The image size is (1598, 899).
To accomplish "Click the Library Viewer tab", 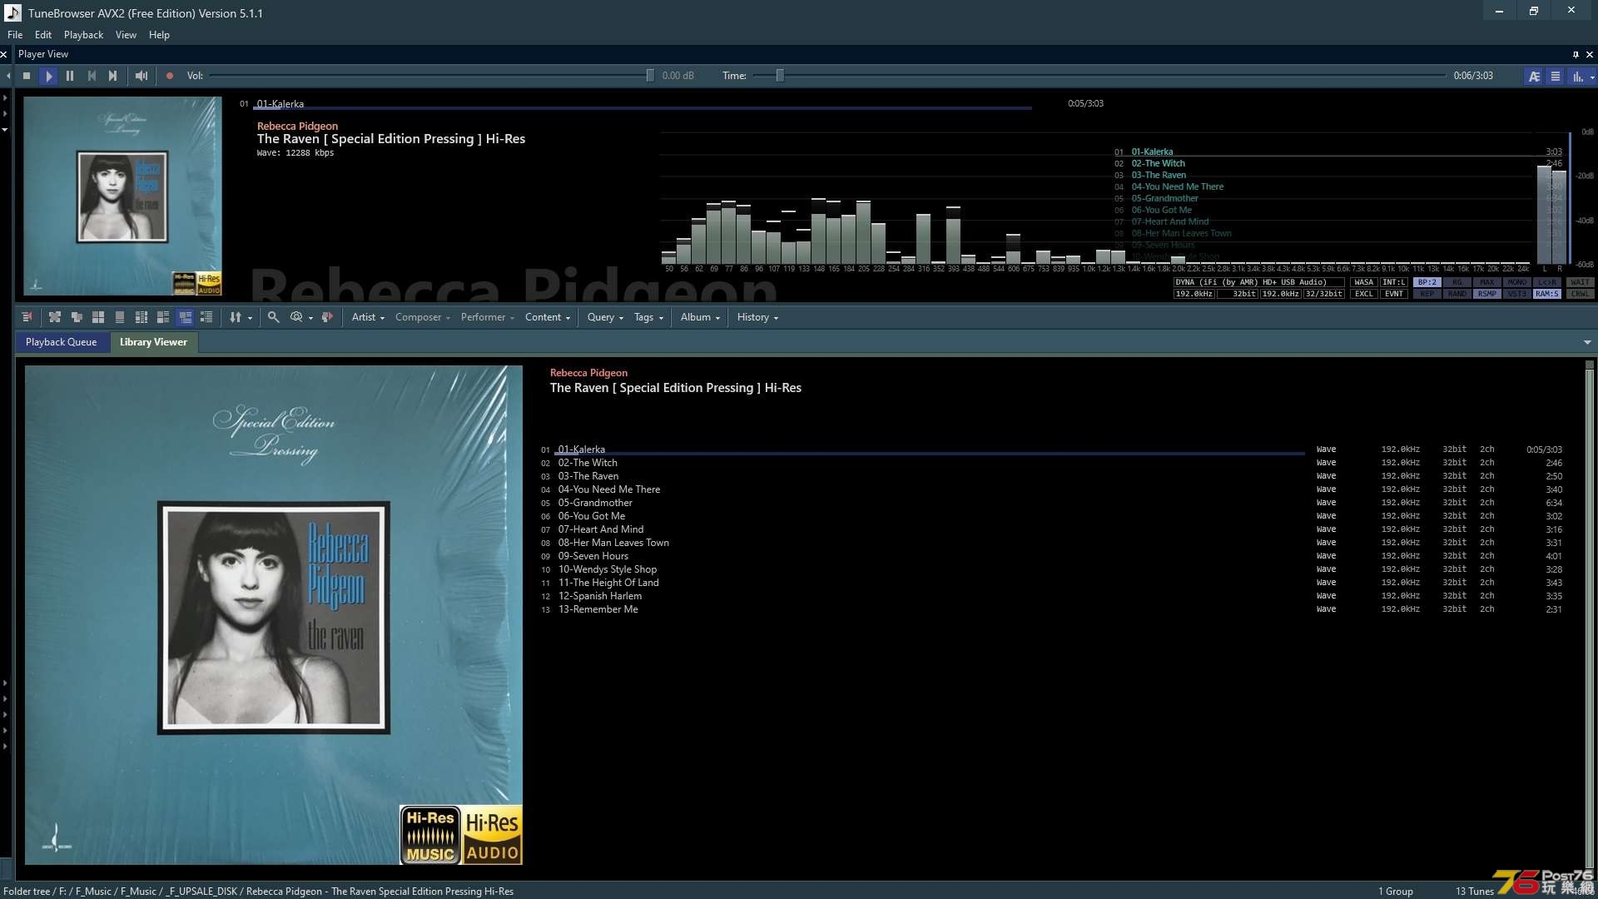I will click(153, 342).
